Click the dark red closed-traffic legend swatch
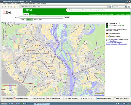This screenshot has width=131, height=105. click(x=107, y=34)
